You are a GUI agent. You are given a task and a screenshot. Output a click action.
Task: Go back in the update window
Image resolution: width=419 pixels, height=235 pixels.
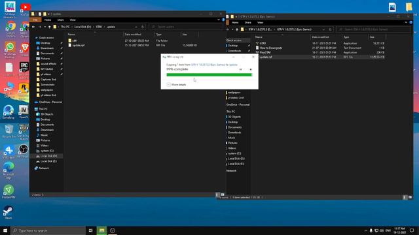click(33, 27)
